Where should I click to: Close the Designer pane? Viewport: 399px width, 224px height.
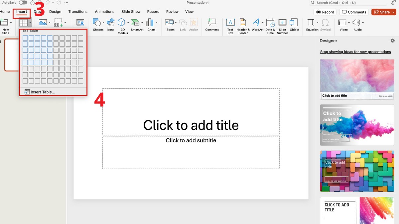(x=392, y=41)
